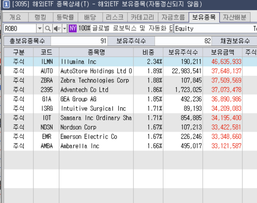
Task: Click the AUTO code cell
Action: (x=47, y=71)
